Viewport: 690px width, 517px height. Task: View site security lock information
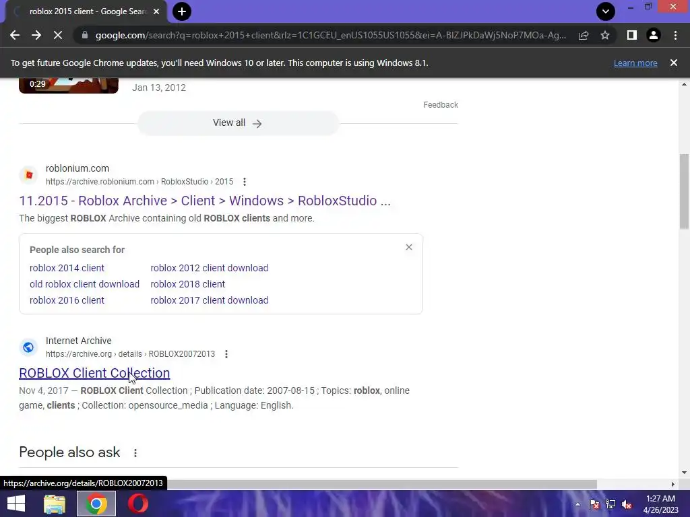coord(85,35)
